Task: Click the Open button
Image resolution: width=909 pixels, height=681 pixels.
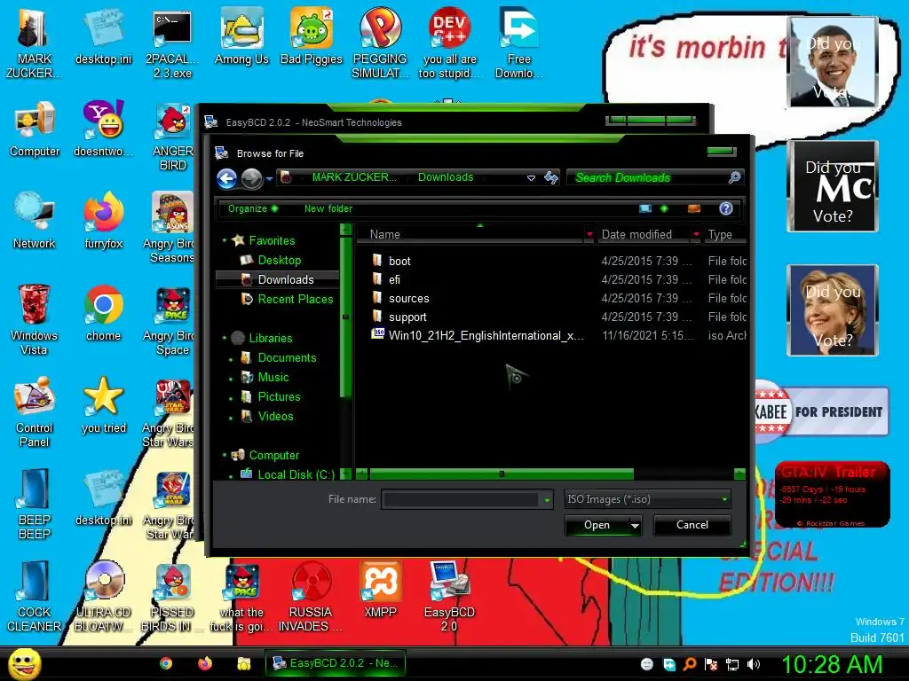Action: pyautogui.click(x=597, y=525)
